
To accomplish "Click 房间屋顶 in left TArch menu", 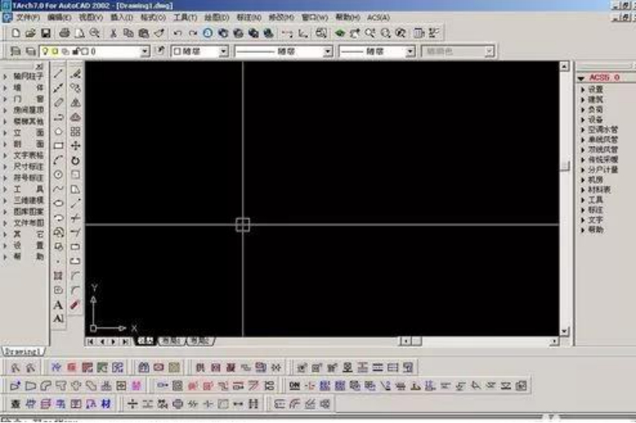I will tap(28, 110).
